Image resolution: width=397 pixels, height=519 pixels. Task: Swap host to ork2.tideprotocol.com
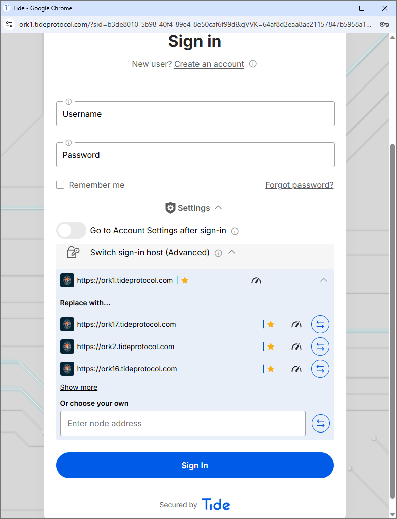(320, 347)
